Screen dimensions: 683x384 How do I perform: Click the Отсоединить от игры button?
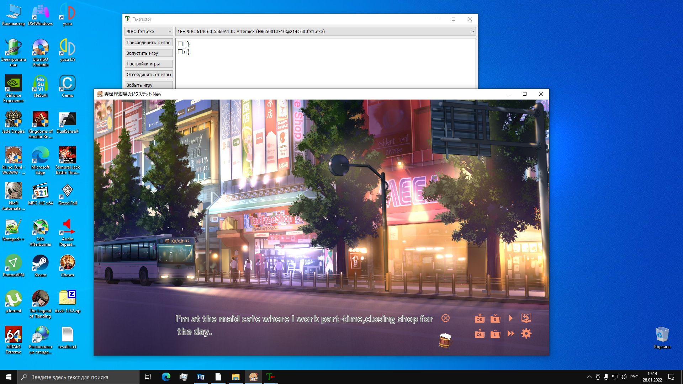[148, 75]
